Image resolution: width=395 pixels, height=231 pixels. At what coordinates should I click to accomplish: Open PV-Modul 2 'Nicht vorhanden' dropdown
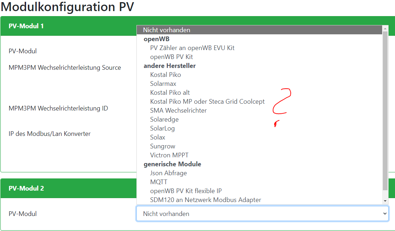(262, 213)
